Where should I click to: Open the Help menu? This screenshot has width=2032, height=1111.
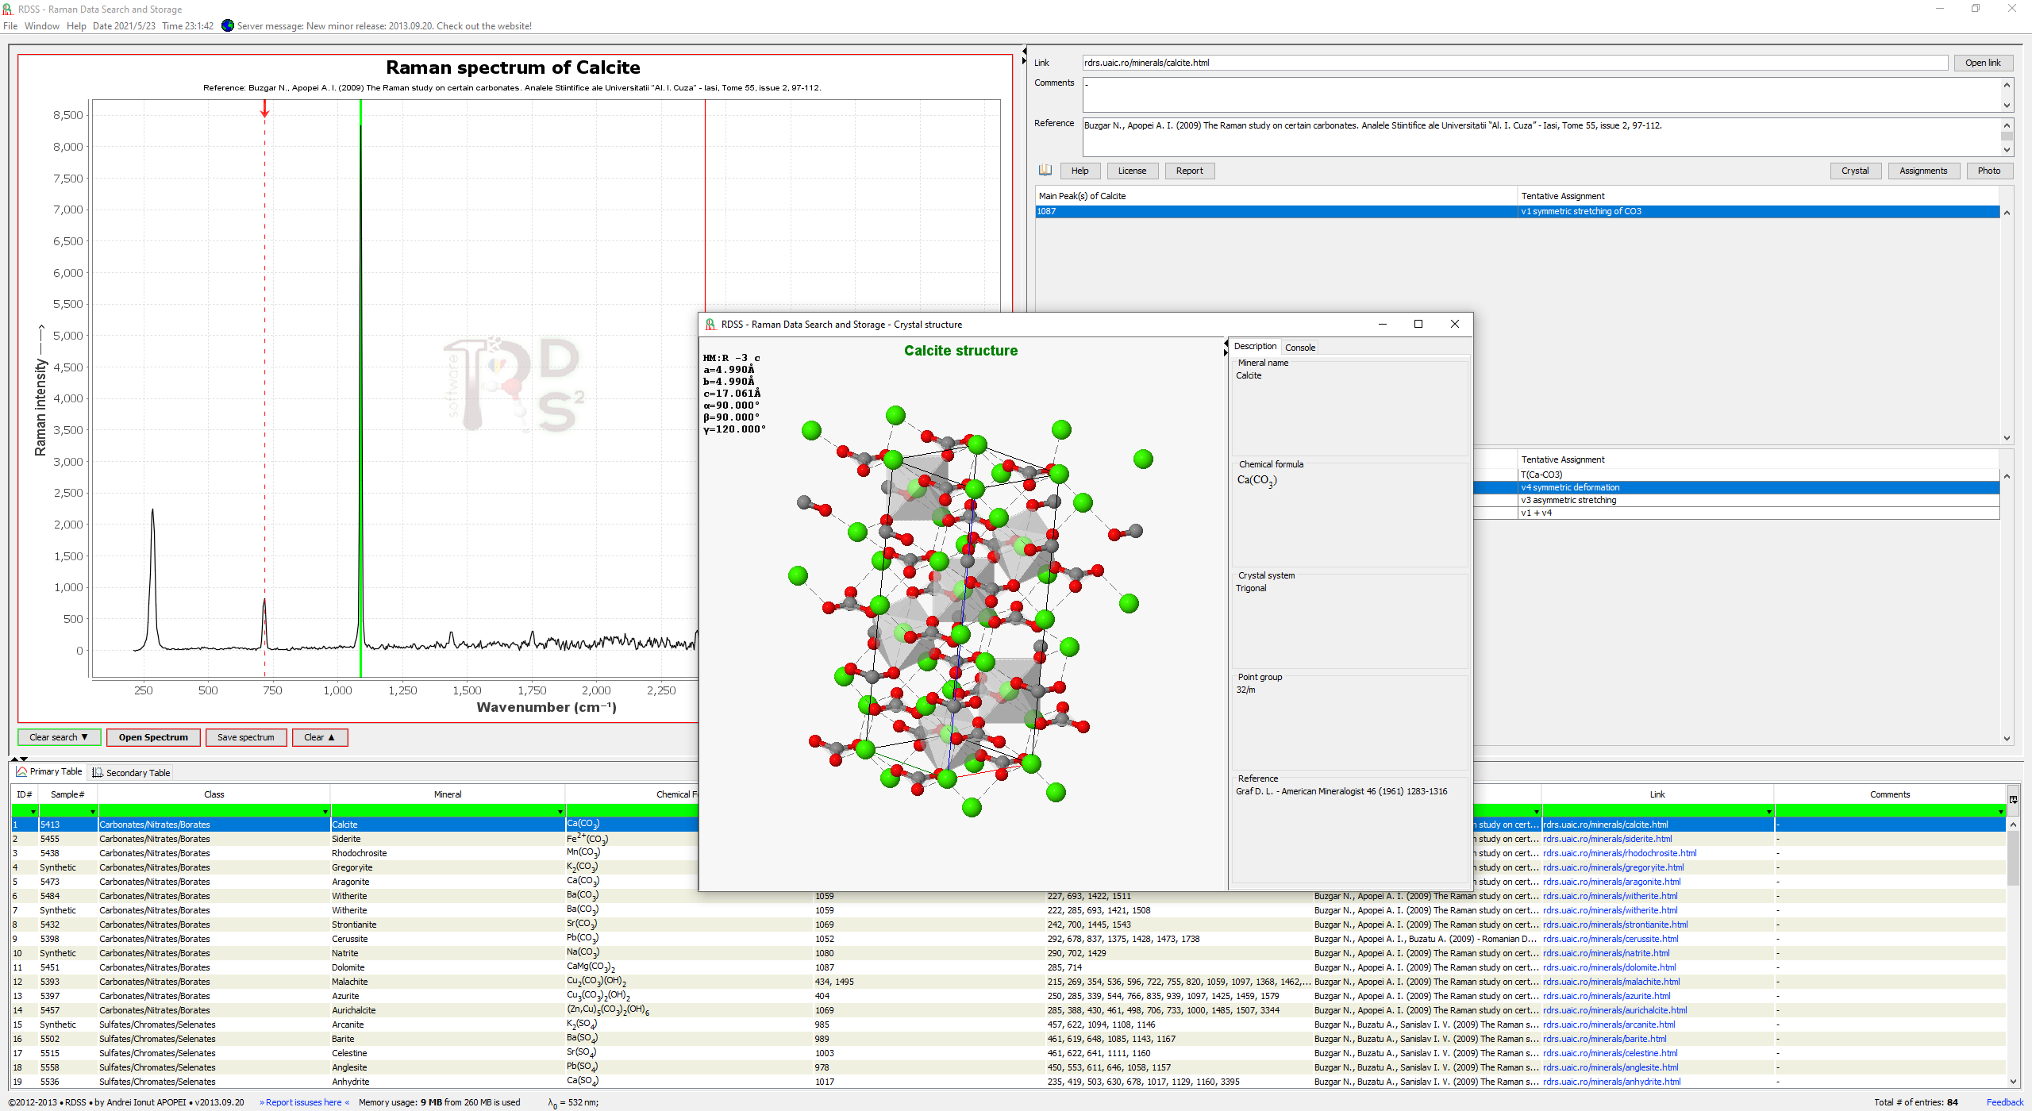tap(76, 26)
